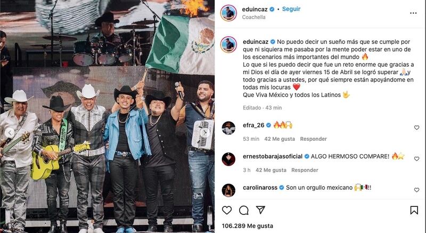Open the Coachella location link

pyautogui.click(x=254, y=17)
